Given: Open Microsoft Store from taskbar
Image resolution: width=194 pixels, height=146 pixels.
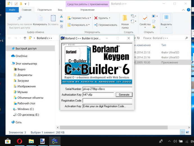Looking at the screenshot, I should (8, 141).
